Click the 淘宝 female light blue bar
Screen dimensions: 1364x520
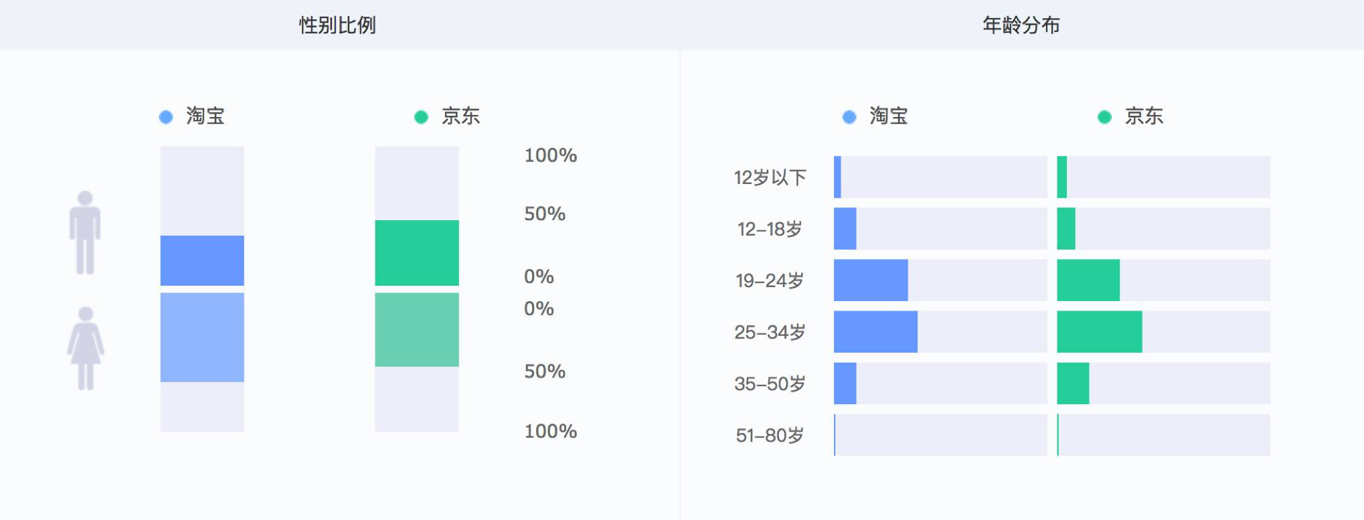click(202, 337)
